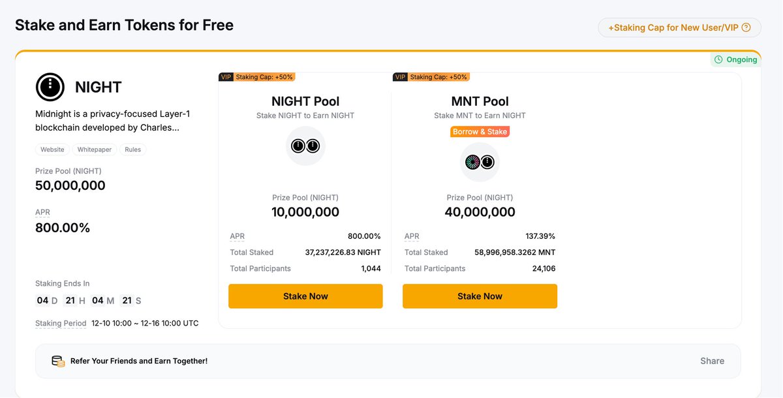Click VIP badge on MNT Pool
The image size is (783, 398).
pyautogui.click(x=400, y=77)
